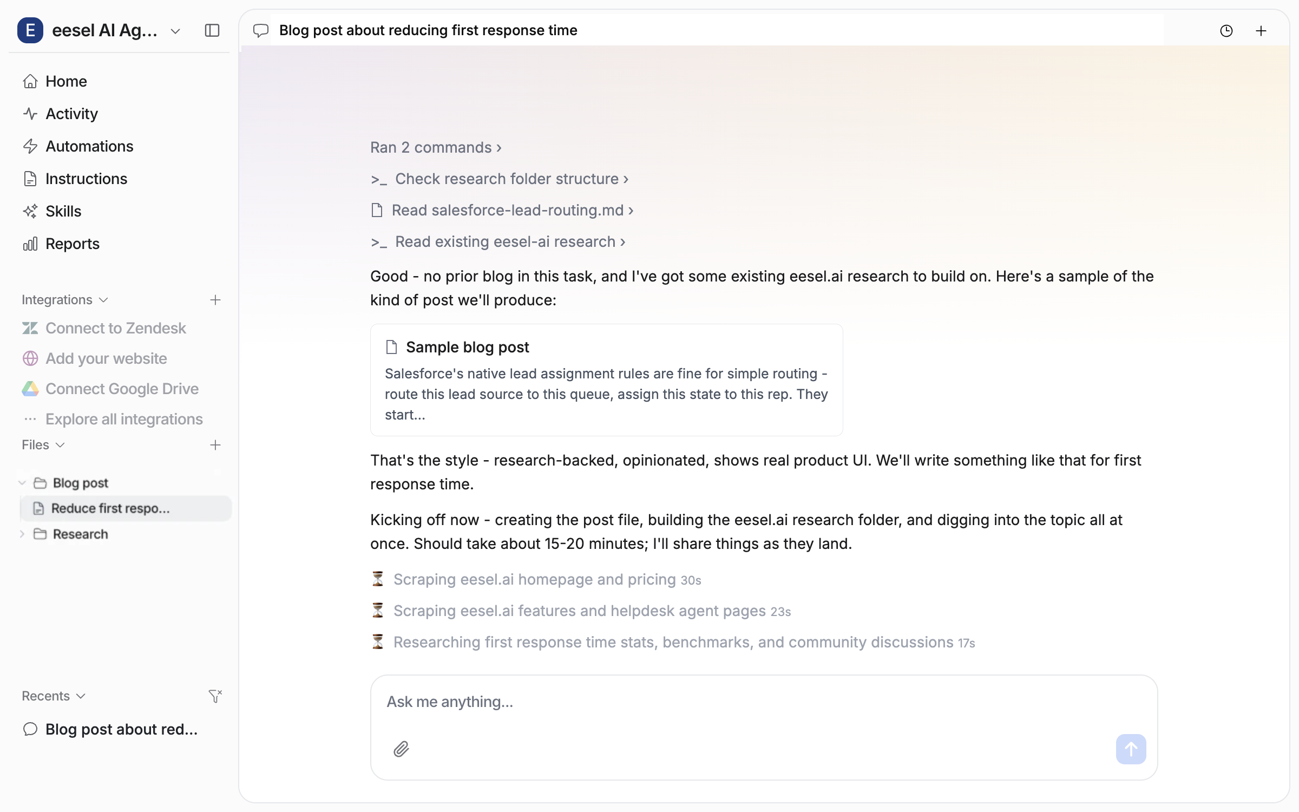Expand Check research folder structure step
The width and height of the screenshot is (1299, 812).
click(500, 179)
